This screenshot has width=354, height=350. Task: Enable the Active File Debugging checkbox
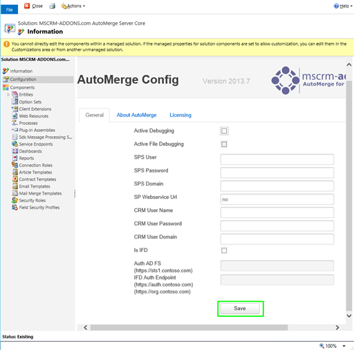(224, 144)
